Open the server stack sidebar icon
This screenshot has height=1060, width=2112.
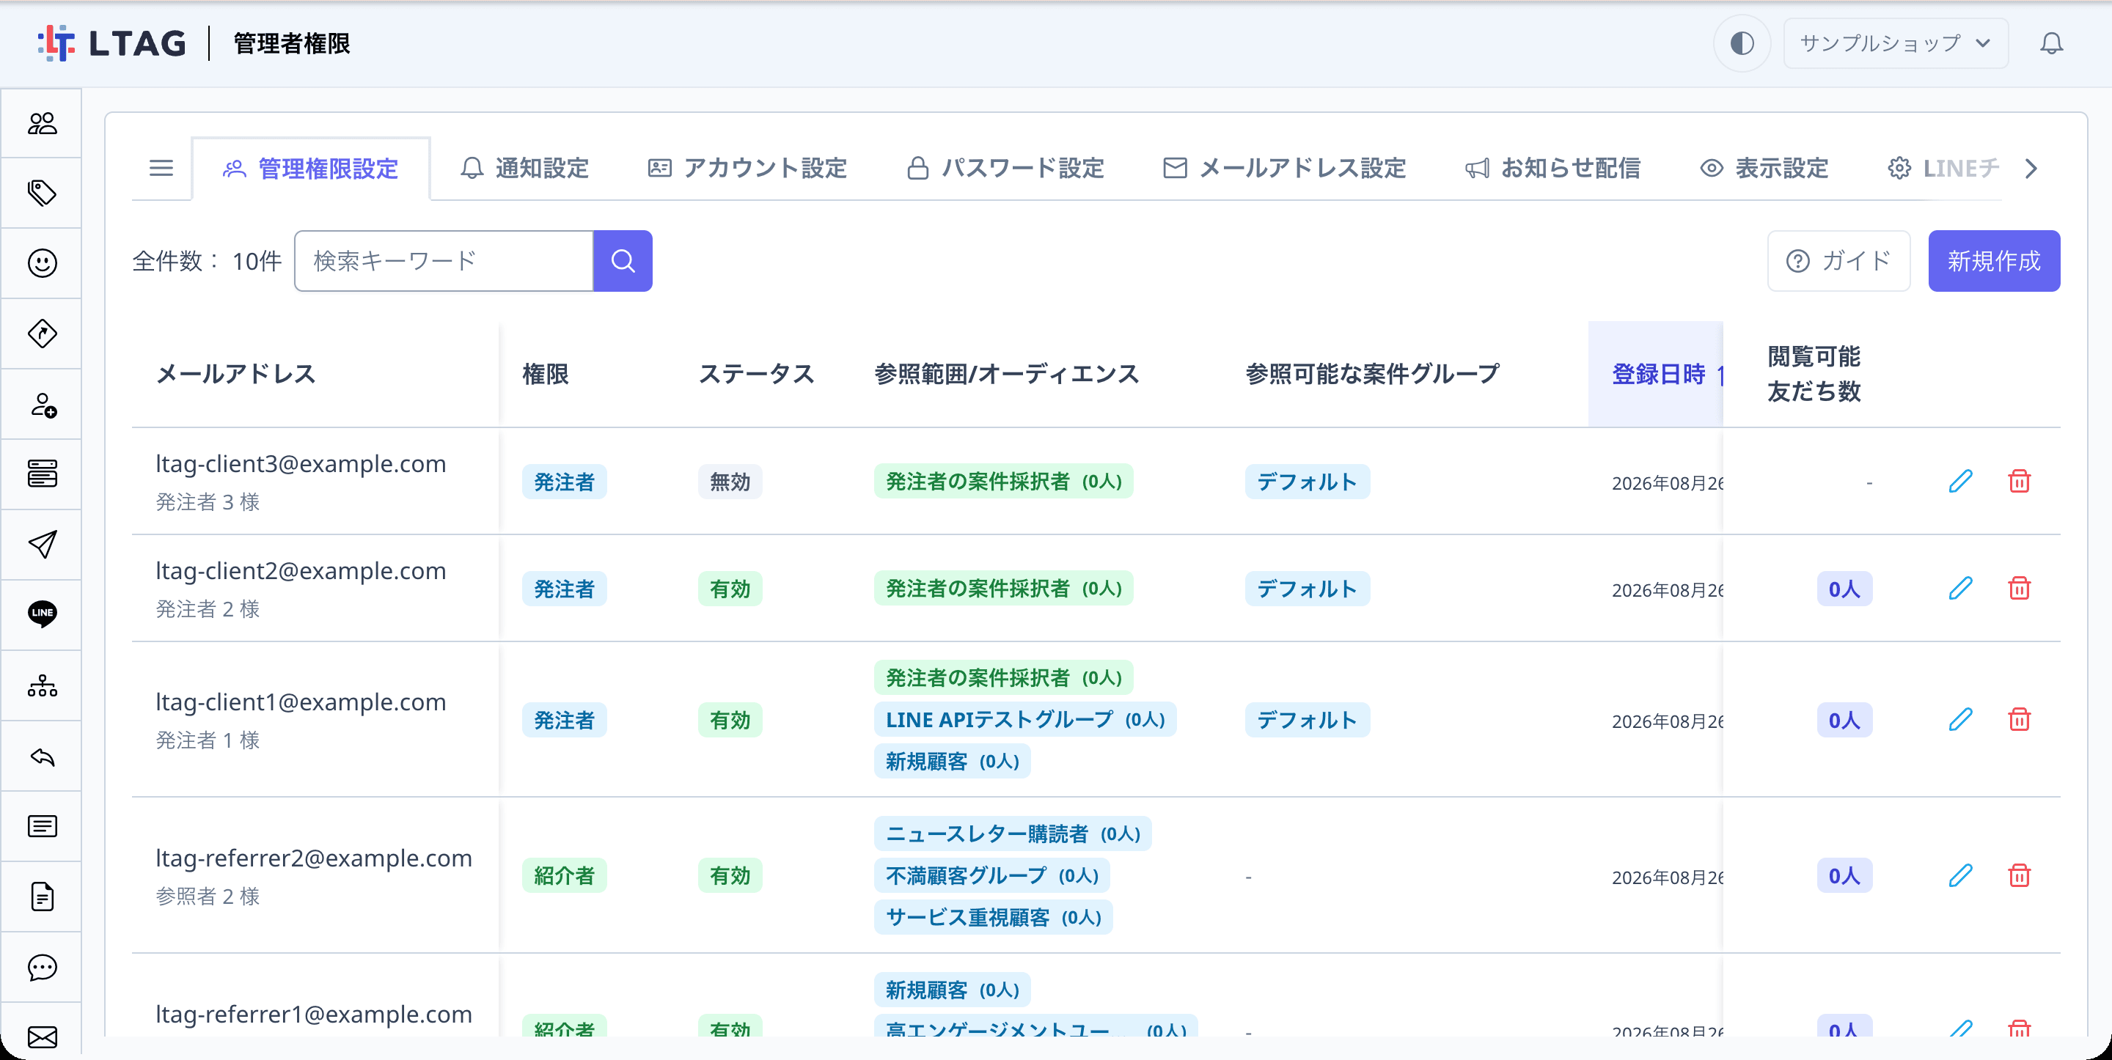[x=42, y=474]
